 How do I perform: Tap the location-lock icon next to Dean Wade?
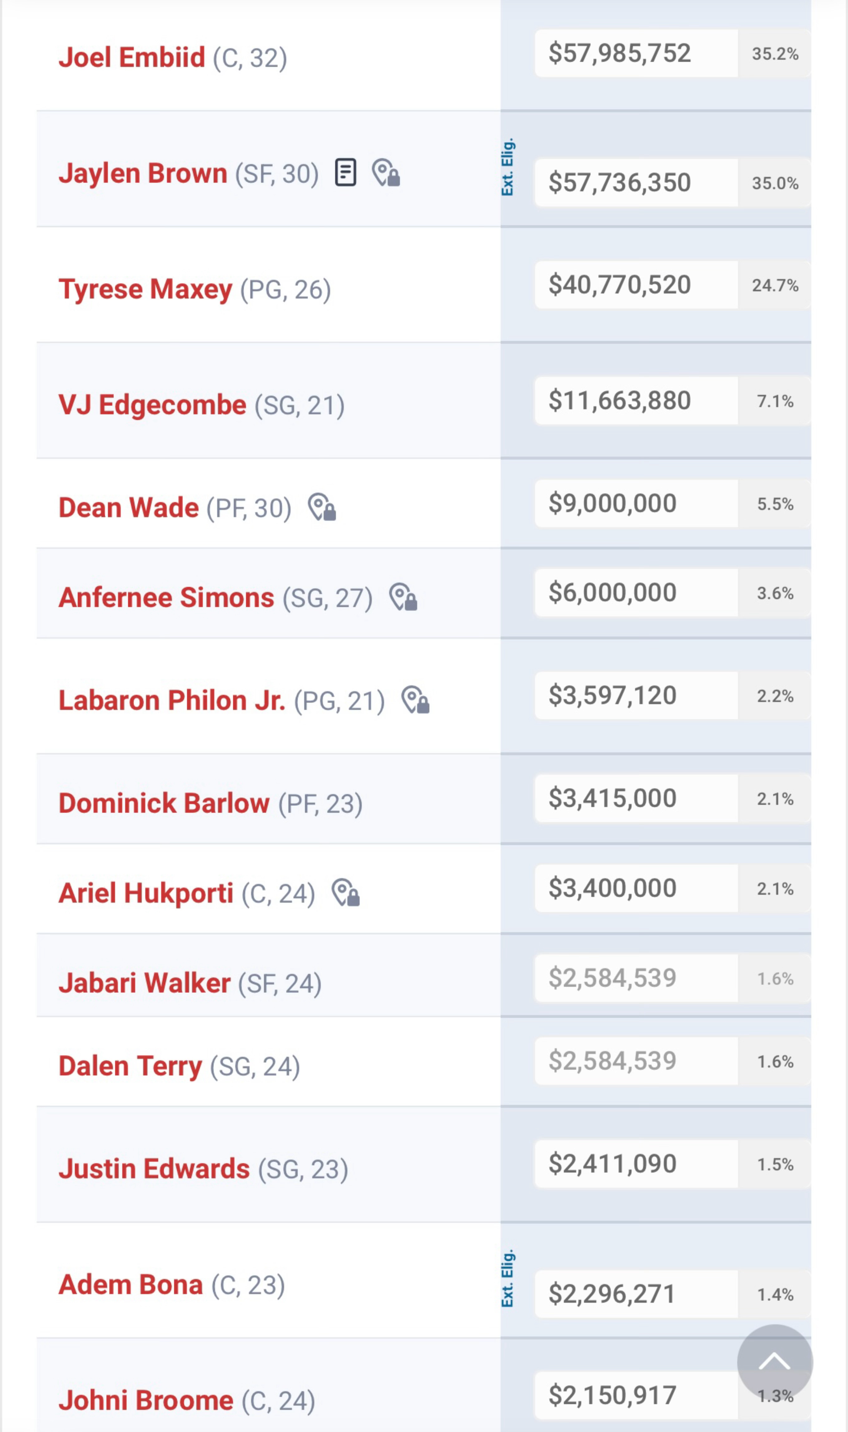(322, 507)
